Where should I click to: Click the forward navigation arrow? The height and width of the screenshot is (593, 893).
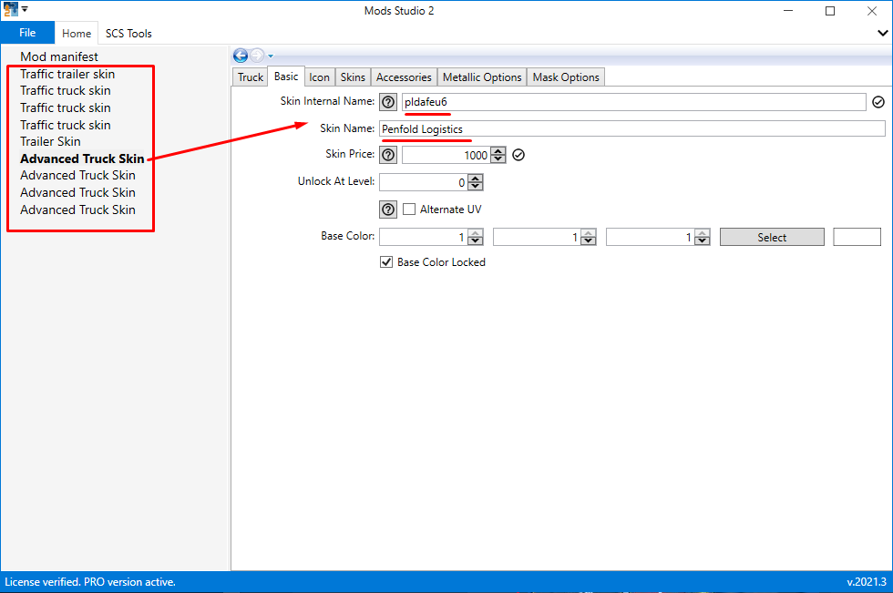pyautogui.click(x=258, y=55)
